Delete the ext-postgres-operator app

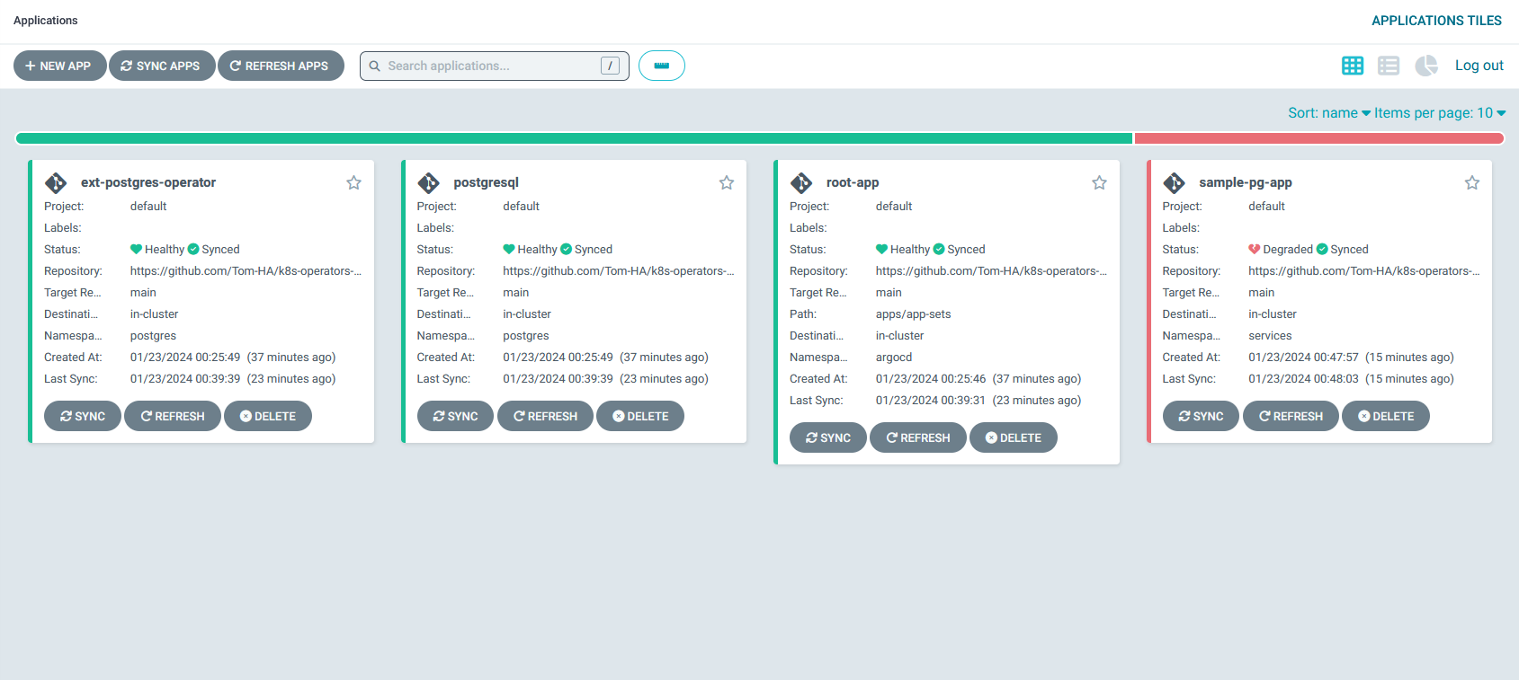coord(268,416)
